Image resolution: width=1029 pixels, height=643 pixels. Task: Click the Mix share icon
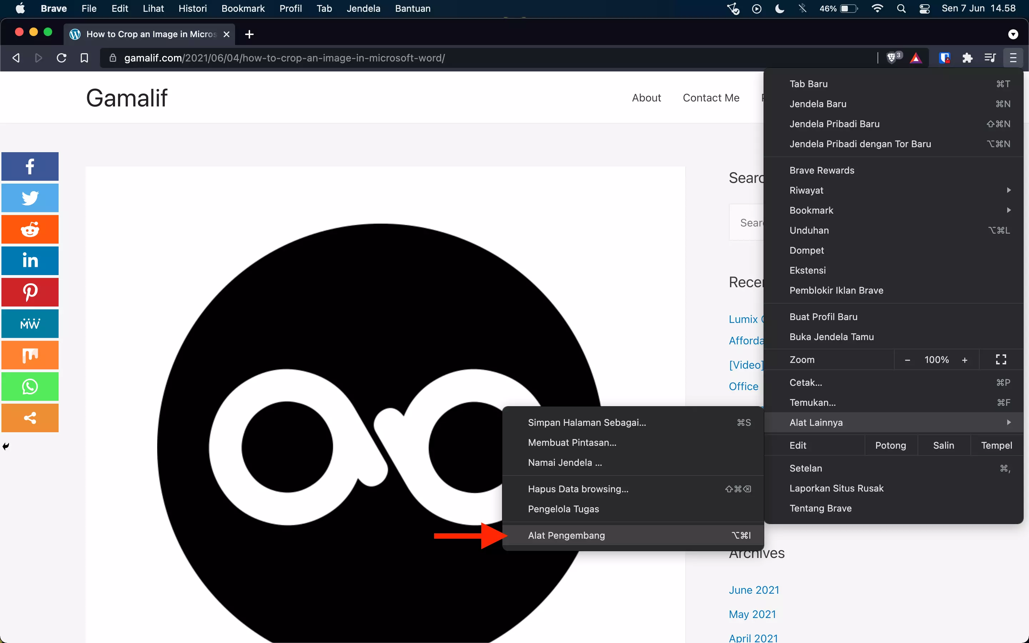[x=30, y=355]
